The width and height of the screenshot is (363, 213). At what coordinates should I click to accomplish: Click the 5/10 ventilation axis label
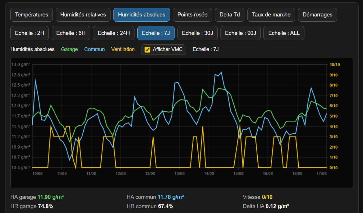[x=334, y=116]
